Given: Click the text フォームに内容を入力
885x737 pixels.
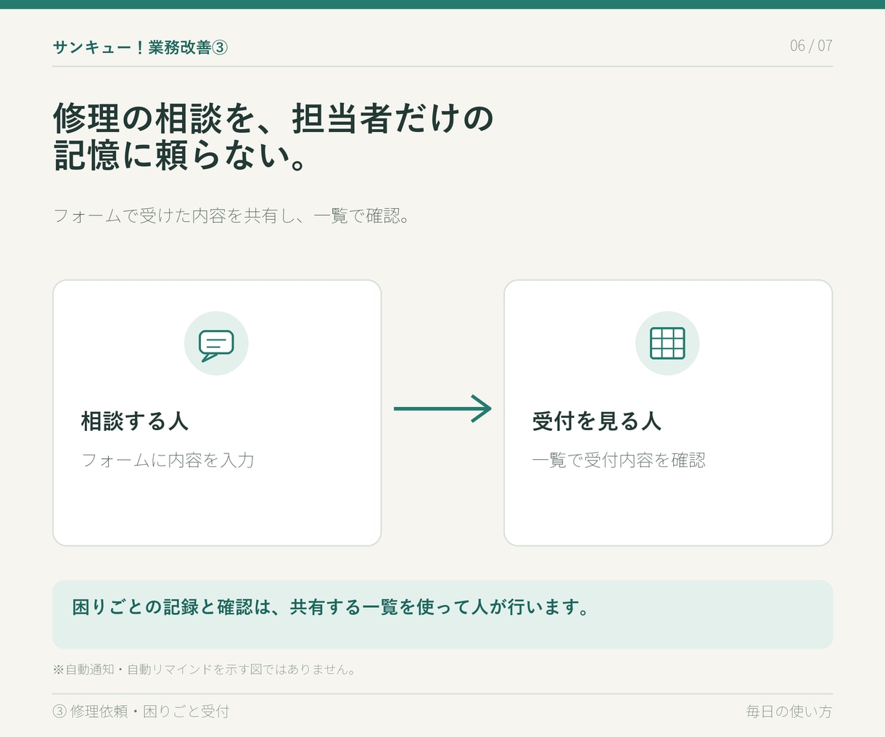Looking at the screenshot, I should 168,460.
